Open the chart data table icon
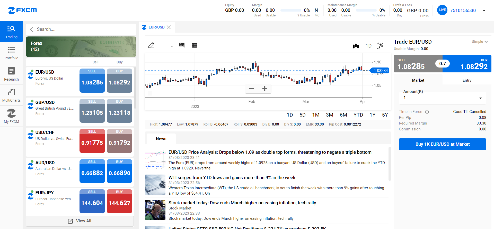Viewport: 494px width, 229px height. click(195, 45)
